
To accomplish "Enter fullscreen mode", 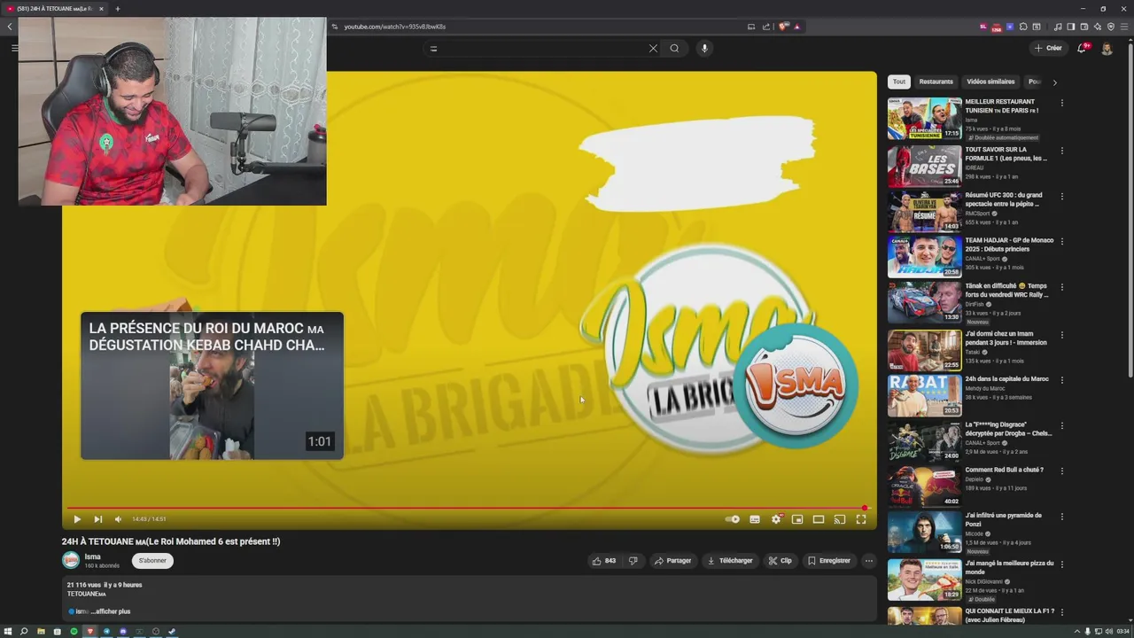I will point(861,519).
